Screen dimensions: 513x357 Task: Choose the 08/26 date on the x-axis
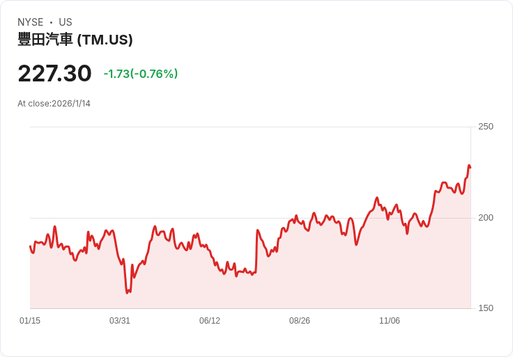click(x=300, y=321)
